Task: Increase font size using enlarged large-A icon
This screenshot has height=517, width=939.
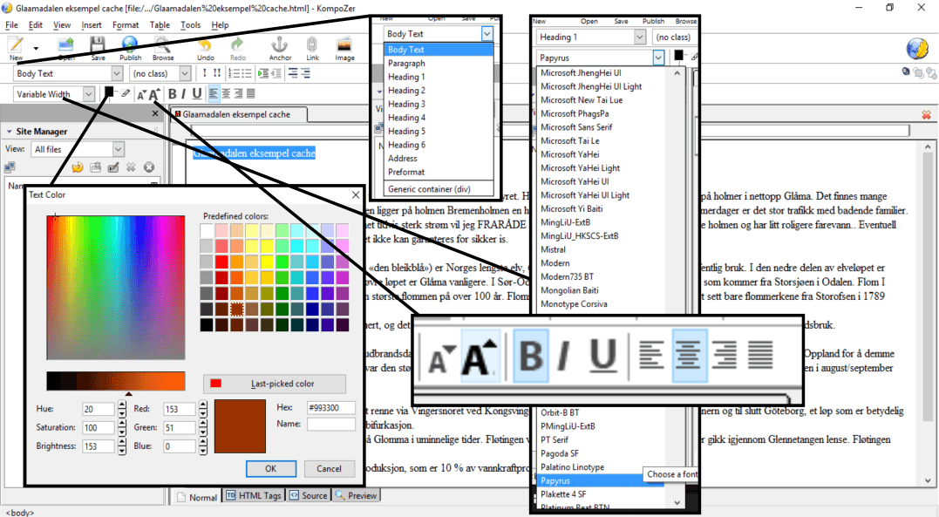Action: click(x=480, y=356)
